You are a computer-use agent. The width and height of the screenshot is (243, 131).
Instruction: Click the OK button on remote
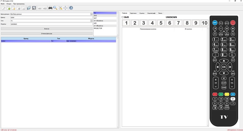pos(224,67)
